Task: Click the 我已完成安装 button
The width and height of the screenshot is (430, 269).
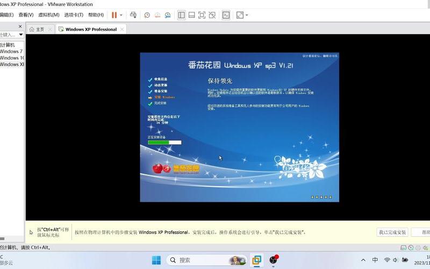Action: [x=392, y=232]
